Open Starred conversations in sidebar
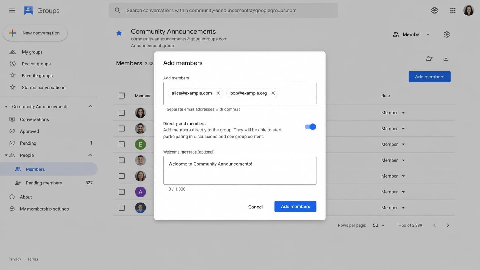Screen dimensions: 480x270 [x=43, y=88]
